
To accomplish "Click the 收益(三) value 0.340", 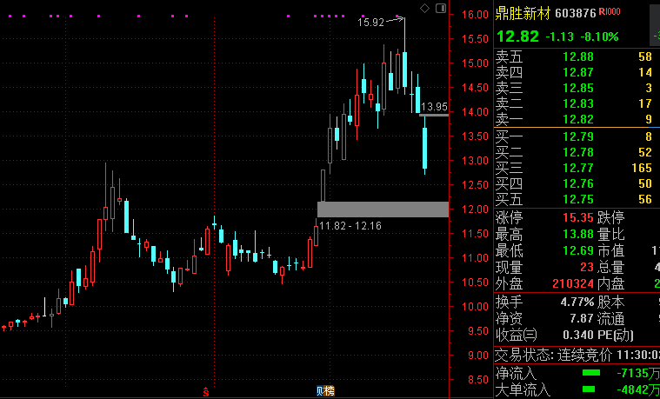I will [578, 335].
